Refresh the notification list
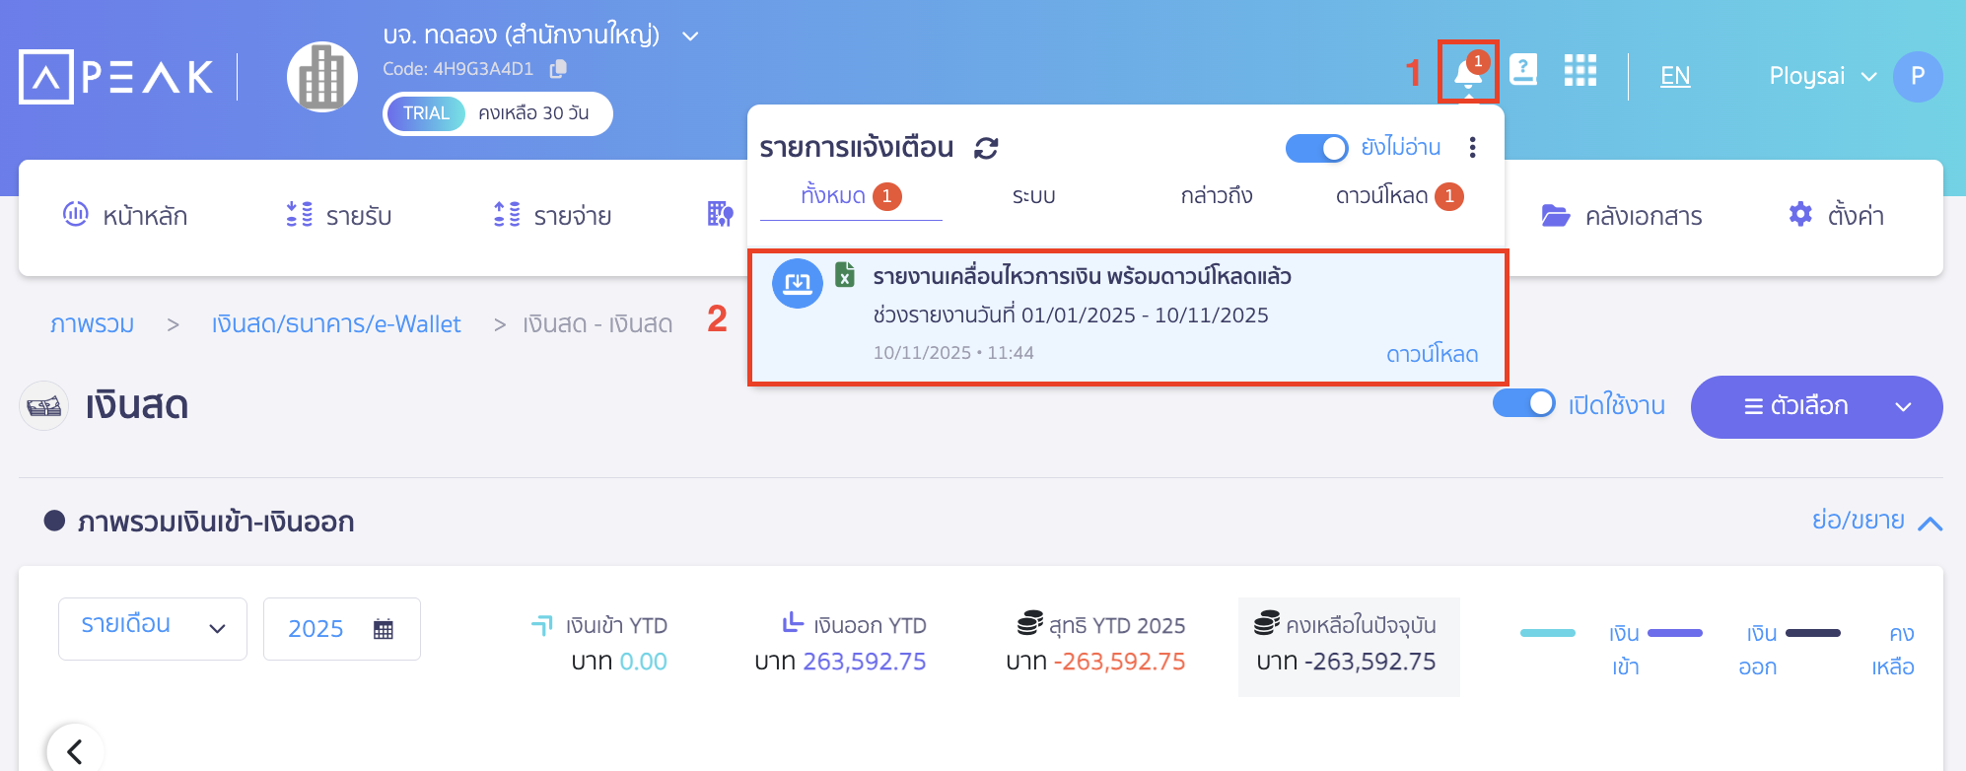Viewport: 1966px width, 771px height. [986, 148]
